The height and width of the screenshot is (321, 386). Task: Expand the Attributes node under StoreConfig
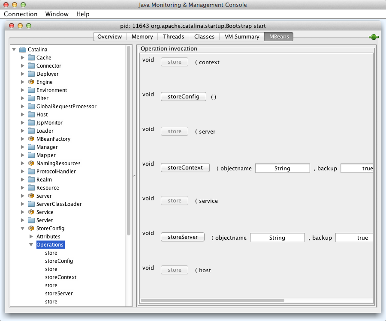[31, 237]
